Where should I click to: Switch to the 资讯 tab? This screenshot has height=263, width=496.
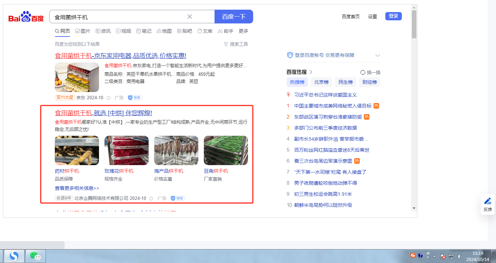click(103, 31)
